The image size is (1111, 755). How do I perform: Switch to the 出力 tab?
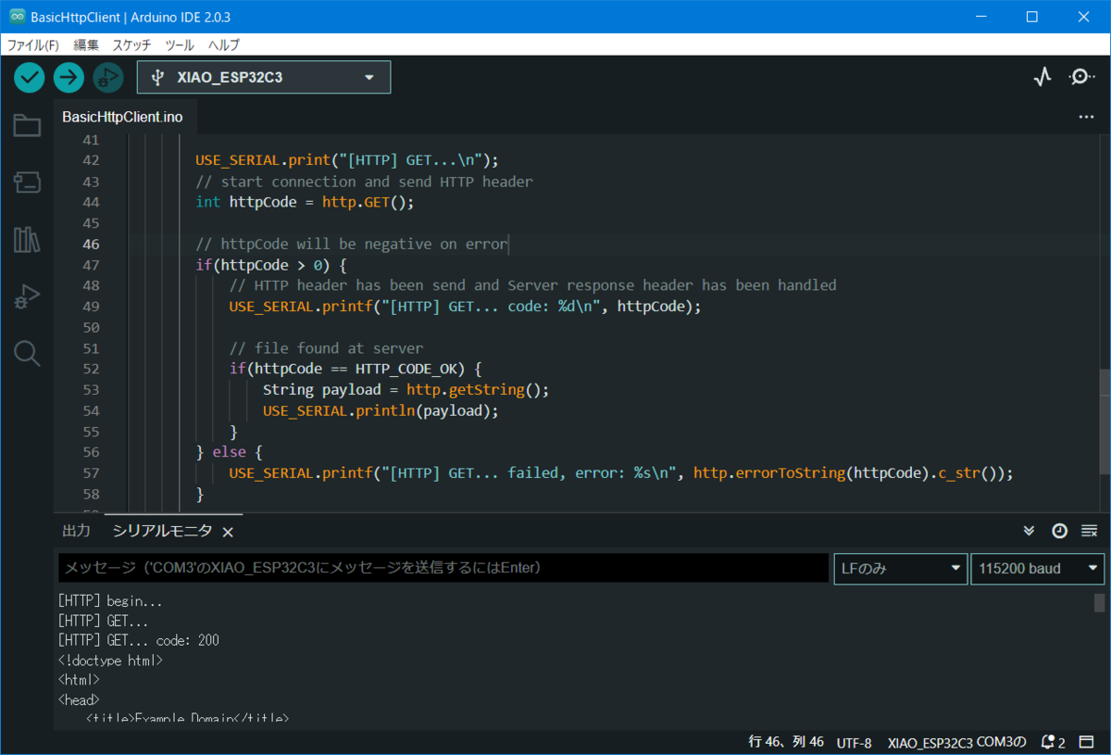click(x=76, y=531)
